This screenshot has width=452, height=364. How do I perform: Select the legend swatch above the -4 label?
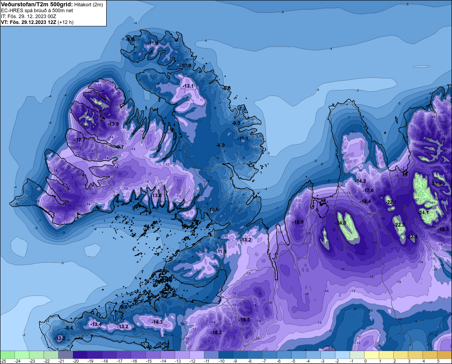pos(313,355)
